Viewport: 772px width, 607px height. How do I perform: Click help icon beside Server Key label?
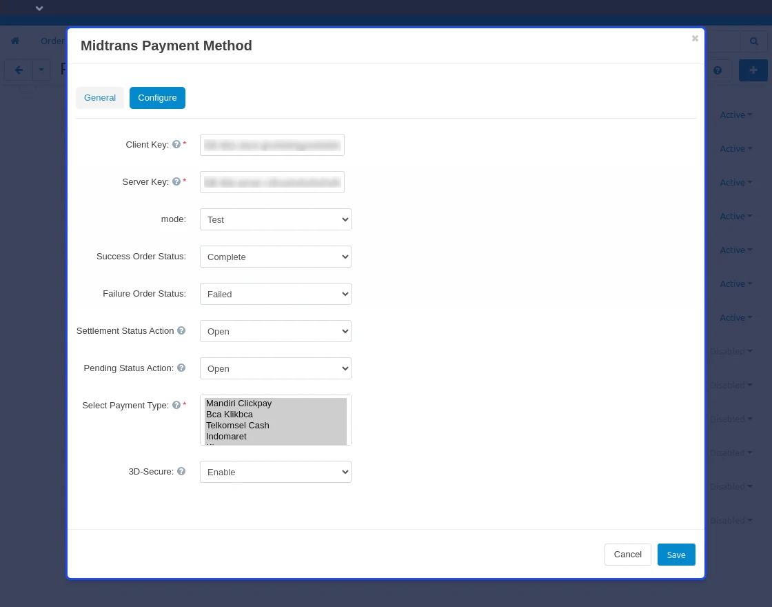(x=176, y=182)
